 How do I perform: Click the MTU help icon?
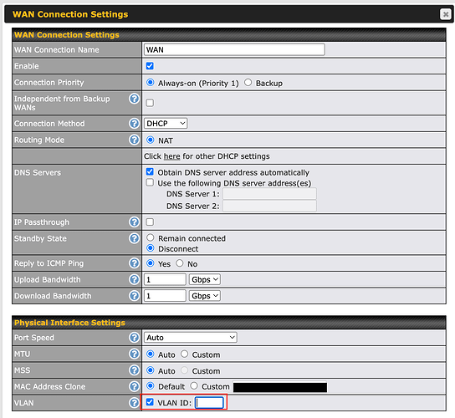pyautogui.click(x=134, y=354)
